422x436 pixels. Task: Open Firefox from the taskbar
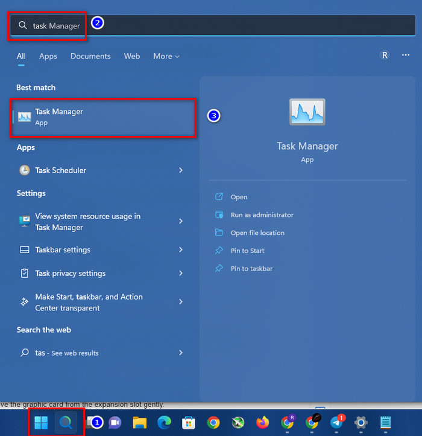(x=262, y=423)
